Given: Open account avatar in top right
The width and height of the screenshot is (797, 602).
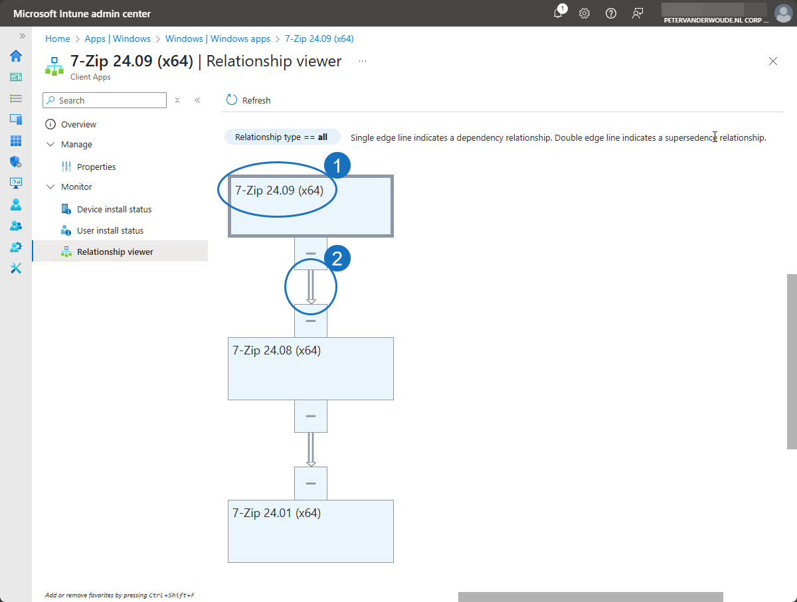Looking at the screenshot, I should coord(784,13).
